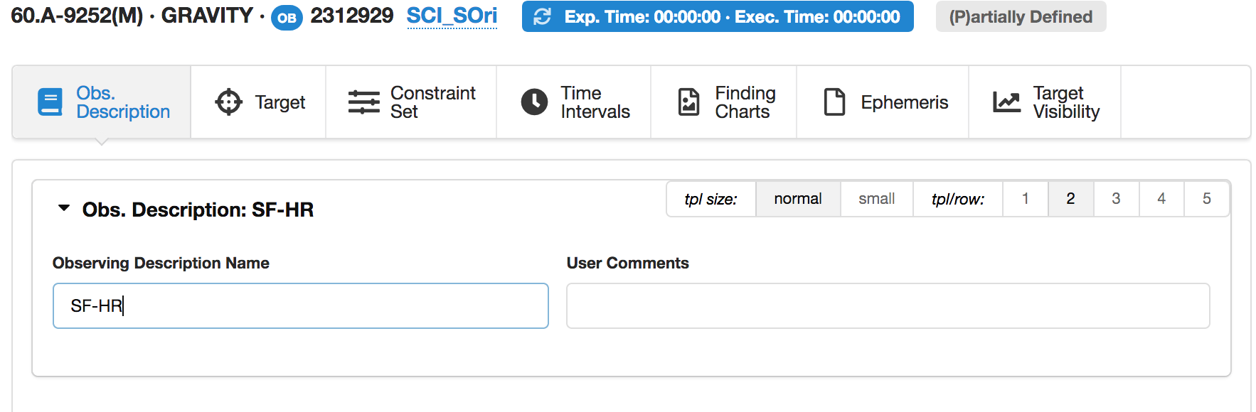The image size is (1256, 412).
Task: Select 1 template per row
Action: tap(1025, 199)
